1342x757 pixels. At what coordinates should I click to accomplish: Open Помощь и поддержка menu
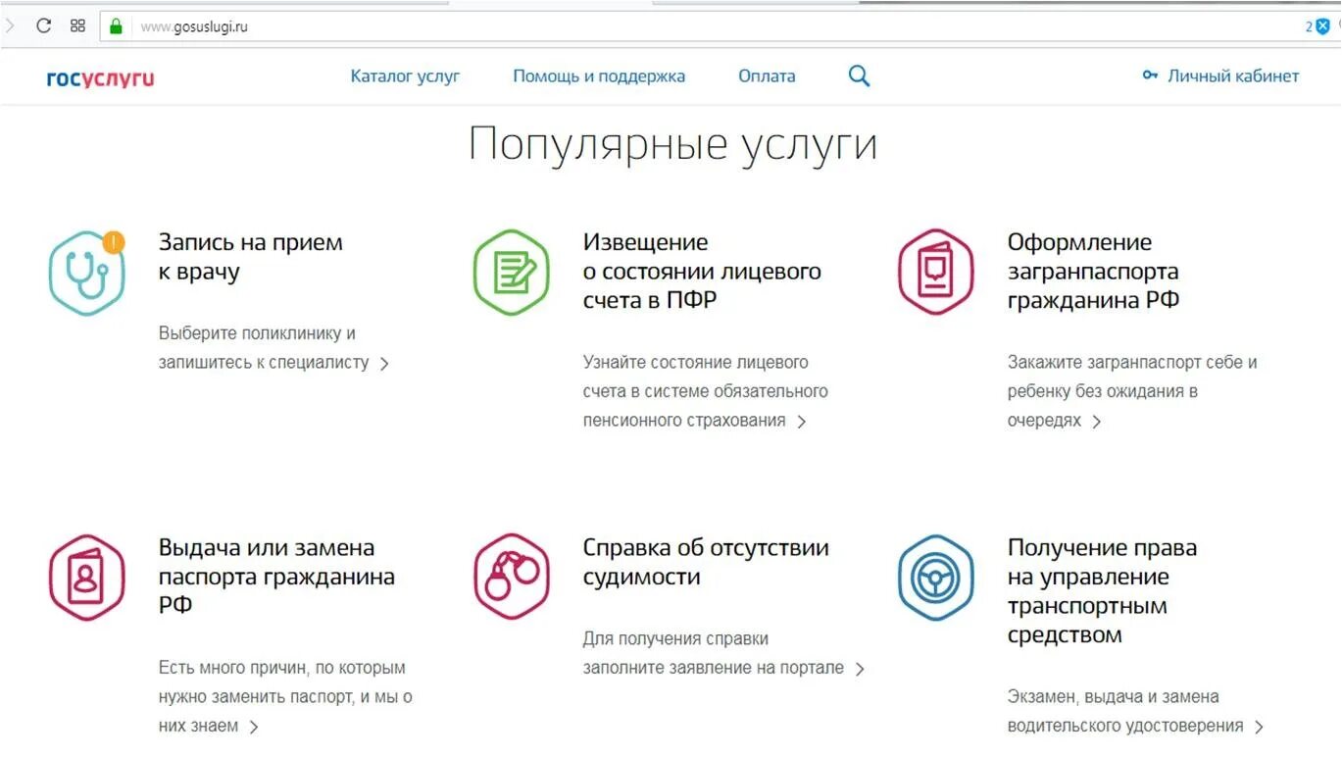point(599,76)
